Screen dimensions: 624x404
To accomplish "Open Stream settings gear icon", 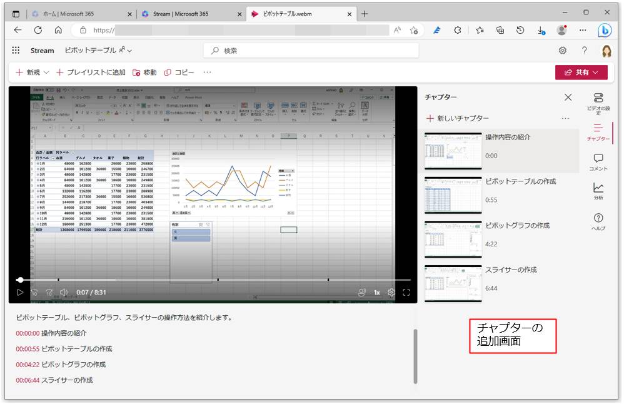I will (x=562, y=50).
